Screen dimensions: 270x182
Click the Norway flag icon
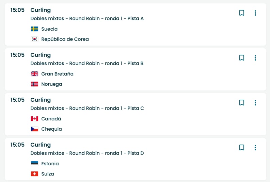(x=34, y=84)
